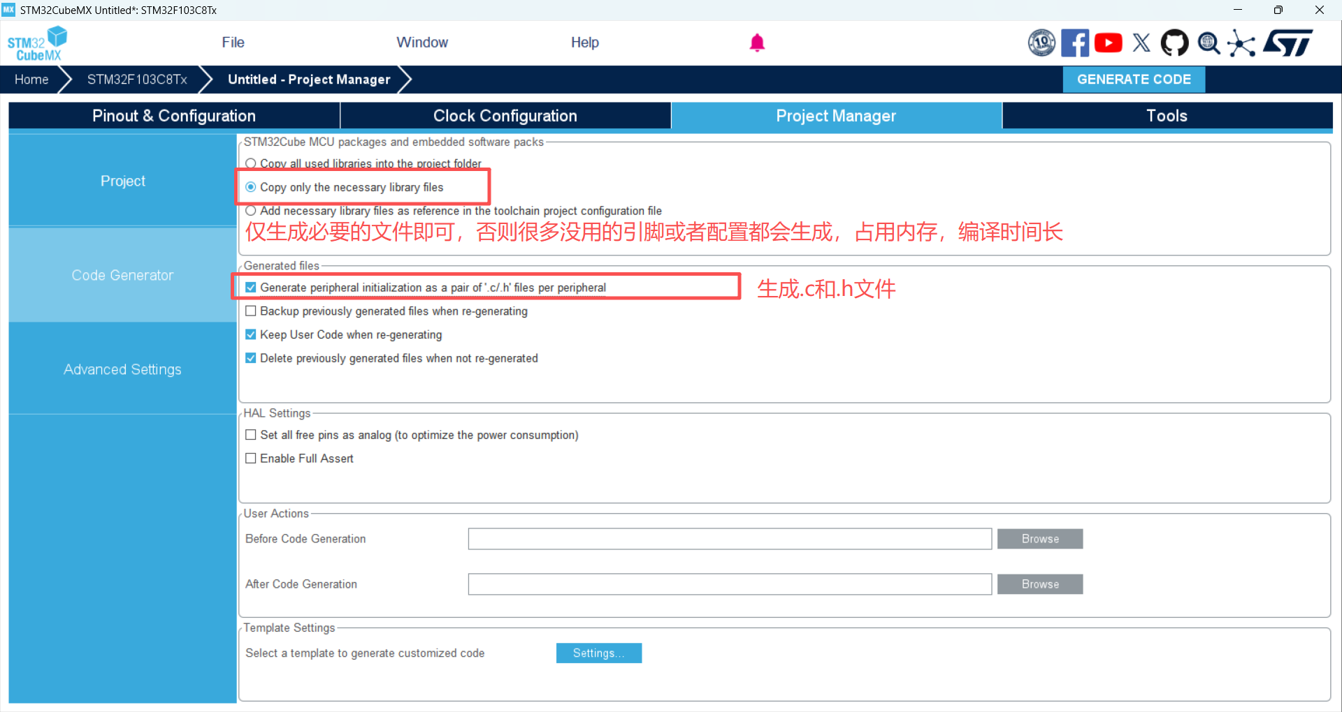Switch to Clock Configuration tab
The height and width of the screenshot is (712, 1342).
pyautogui.click(x=505, y=116)
